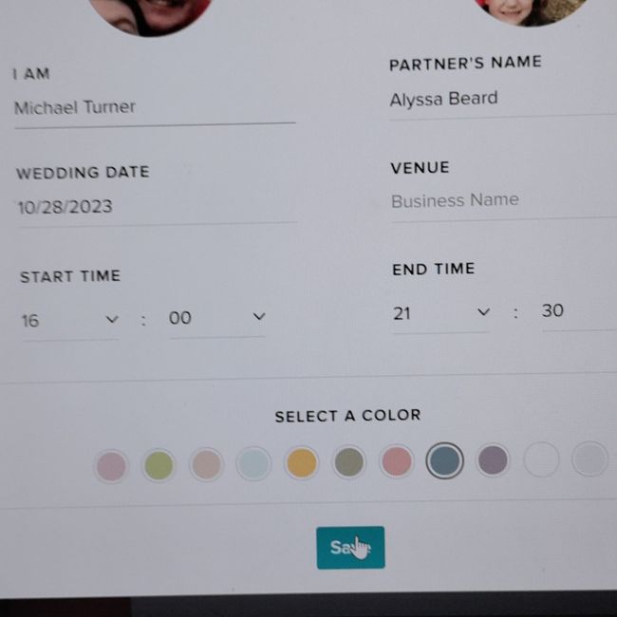Select the pale blue color swatch
This screenshot has height=617, width=617.
click(253, 463)
